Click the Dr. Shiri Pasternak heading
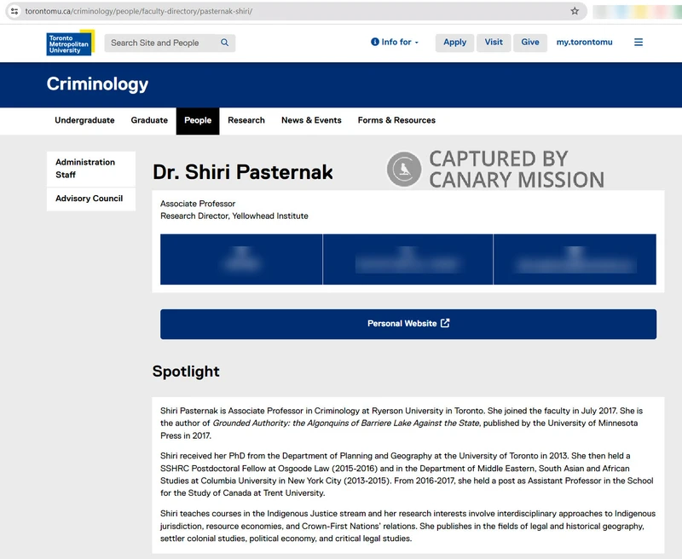The width and height of the screenshot is (682, 559). point(243,172)
